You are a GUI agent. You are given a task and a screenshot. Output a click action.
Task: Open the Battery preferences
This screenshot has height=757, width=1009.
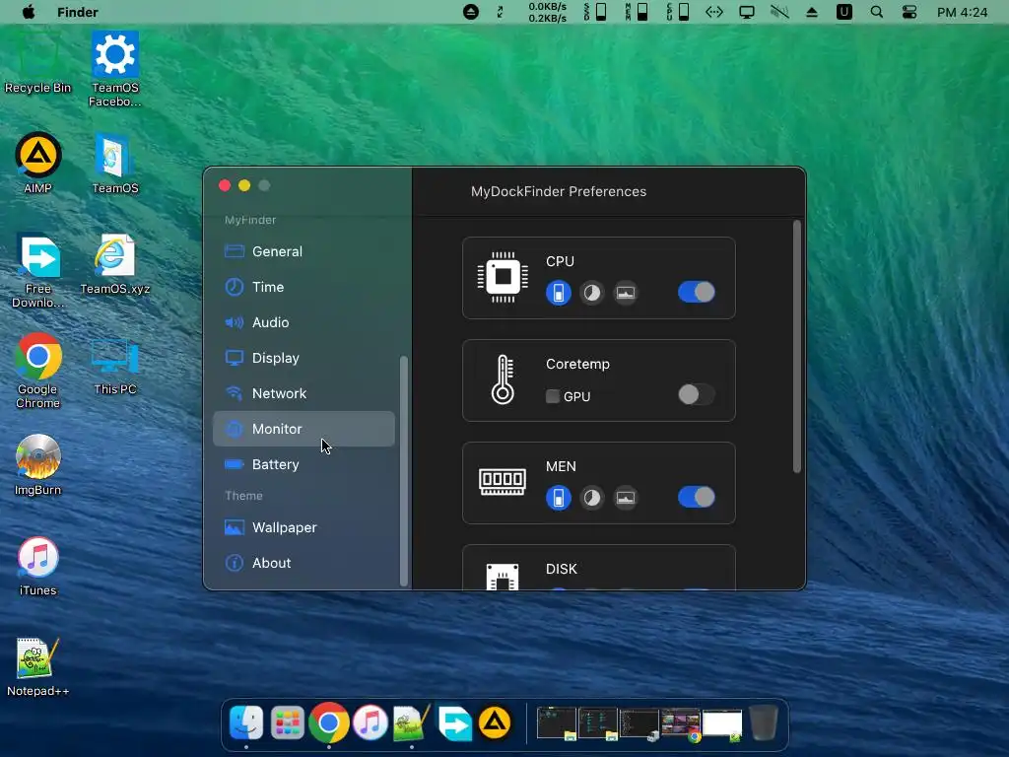click(303, 464)
